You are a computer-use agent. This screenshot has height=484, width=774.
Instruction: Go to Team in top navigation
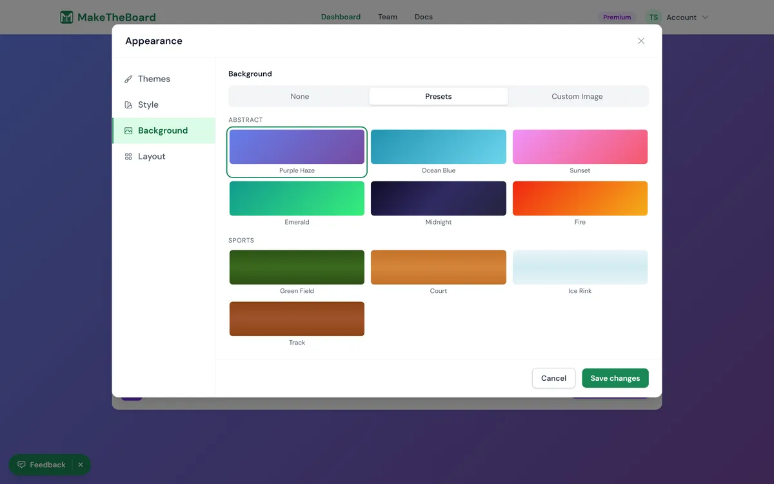click(388, 17)
